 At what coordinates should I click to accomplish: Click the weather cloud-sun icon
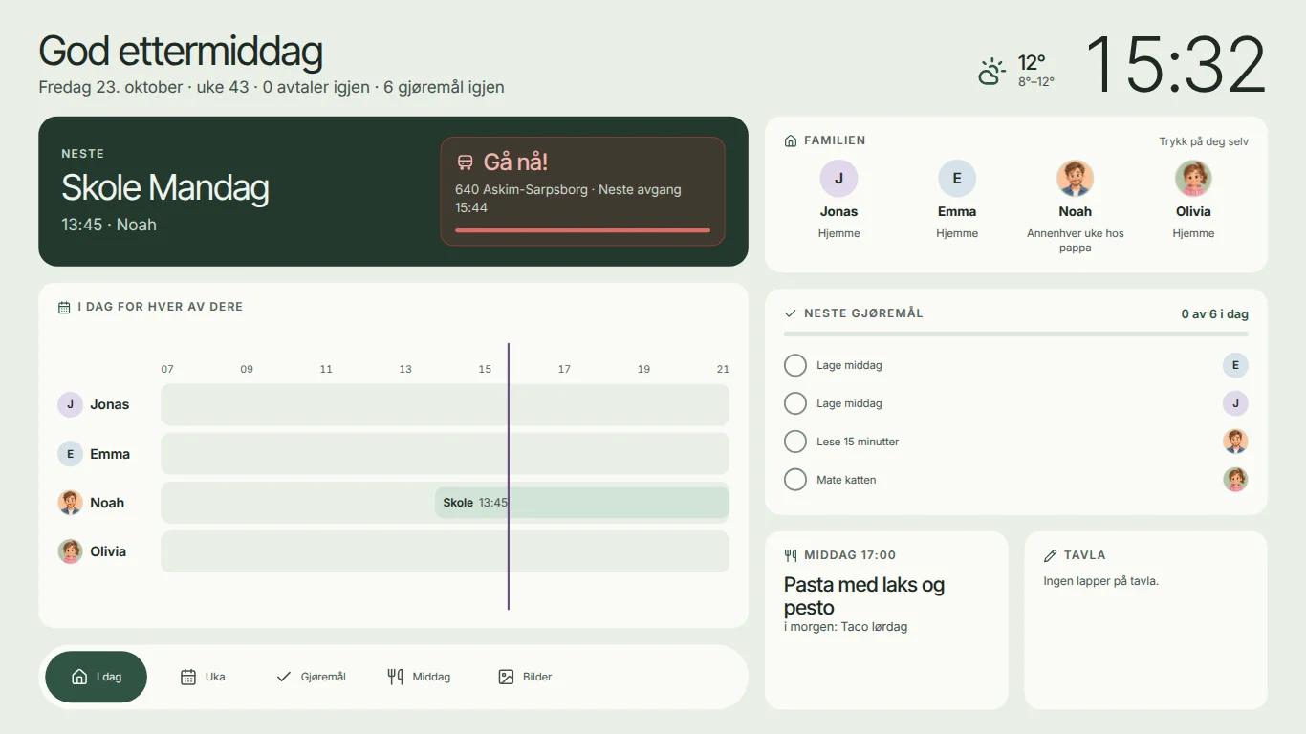tap(992, 72)
